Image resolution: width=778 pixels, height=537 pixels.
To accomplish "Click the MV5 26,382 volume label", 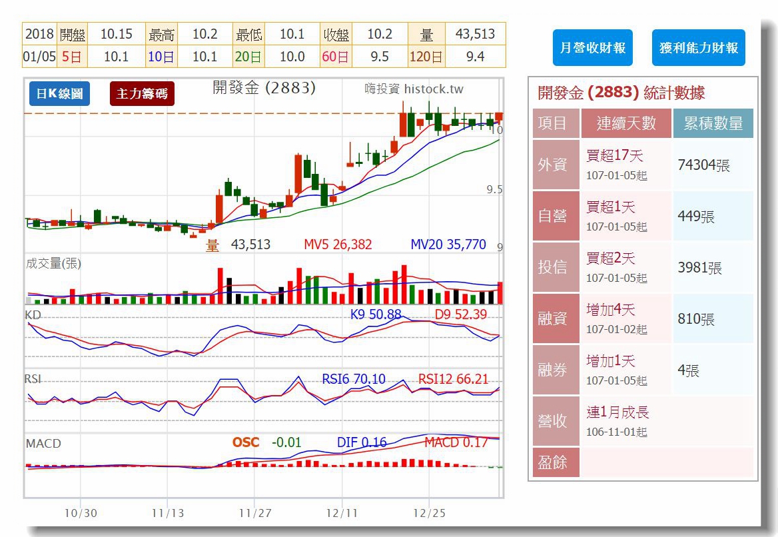I will [338, 244].
